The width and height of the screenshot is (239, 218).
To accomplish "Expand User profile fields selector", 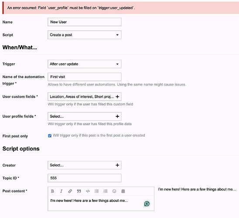I will click(x=85, y=116).
